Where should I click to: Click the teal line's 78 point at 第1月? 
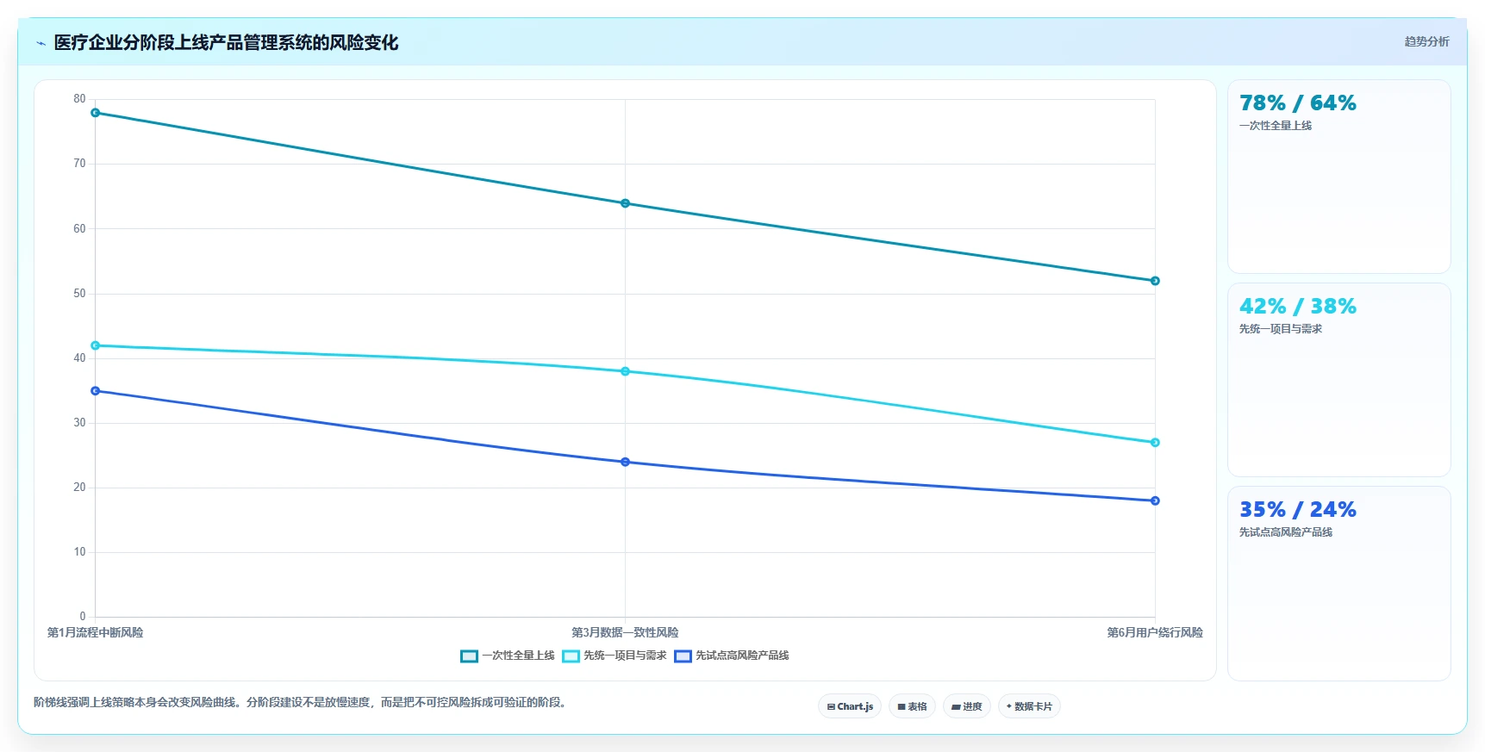point(96,113)
